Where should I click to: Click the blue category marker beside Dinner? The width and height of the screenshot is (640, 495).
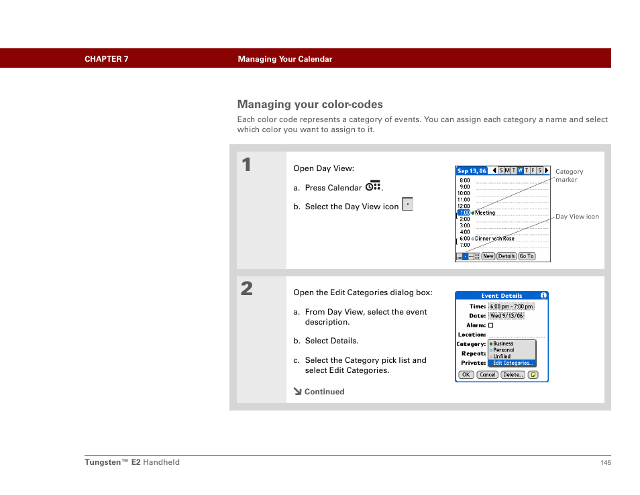(473, 239)
